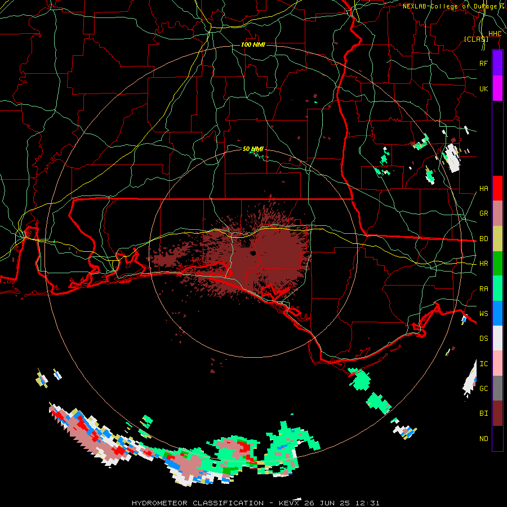The width and height of the screenshot is (507, 507).
Task: Click the magenta UK legend color swatch
Action: coord(497,88)
